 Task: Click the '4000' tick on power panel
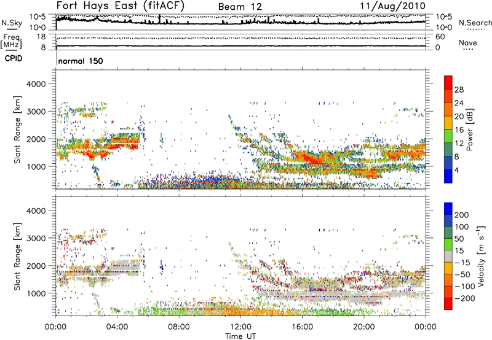(36, 84)
